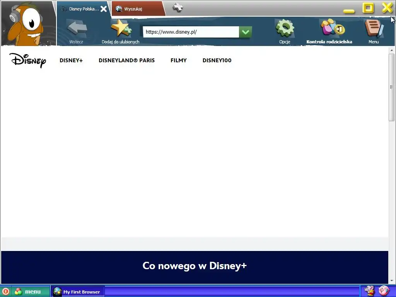This screenshot has width=396, height=297.
Task: Click the Co nowego w Disney+ heading
Action: (195, 266)
